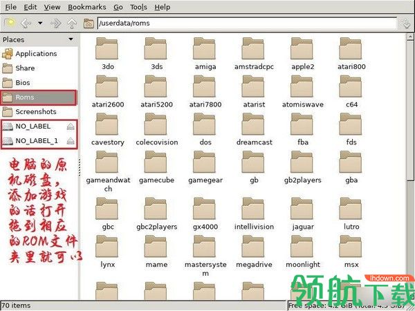This screenshot has width=415, height=311.
Task: Select the jaguar folder
Action: (302, 214)
